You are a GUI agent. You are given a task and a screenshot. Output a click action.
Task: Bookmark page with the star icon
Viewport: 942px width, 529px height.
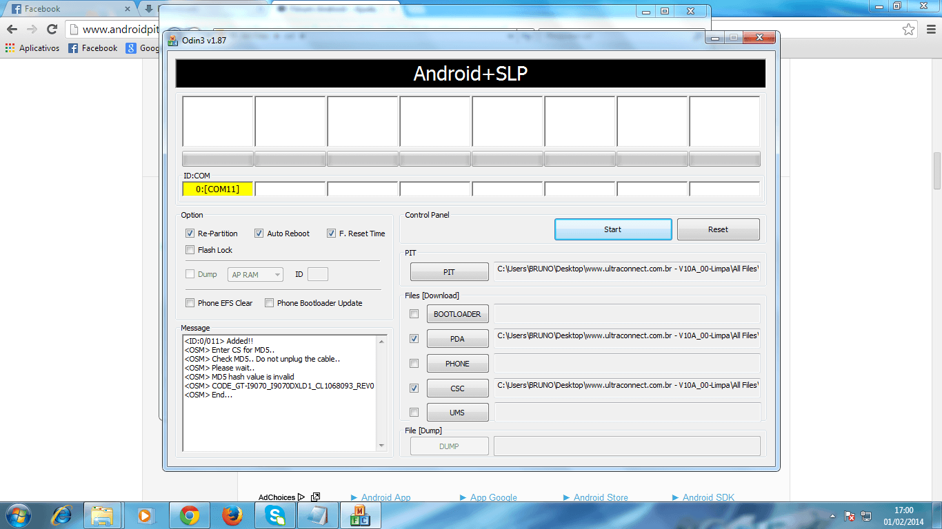click(909, 29)
